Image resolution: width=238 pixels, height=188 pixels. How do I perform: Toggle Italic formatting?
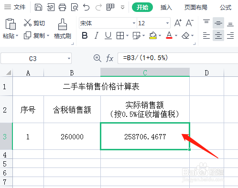[x=97, y=35]
